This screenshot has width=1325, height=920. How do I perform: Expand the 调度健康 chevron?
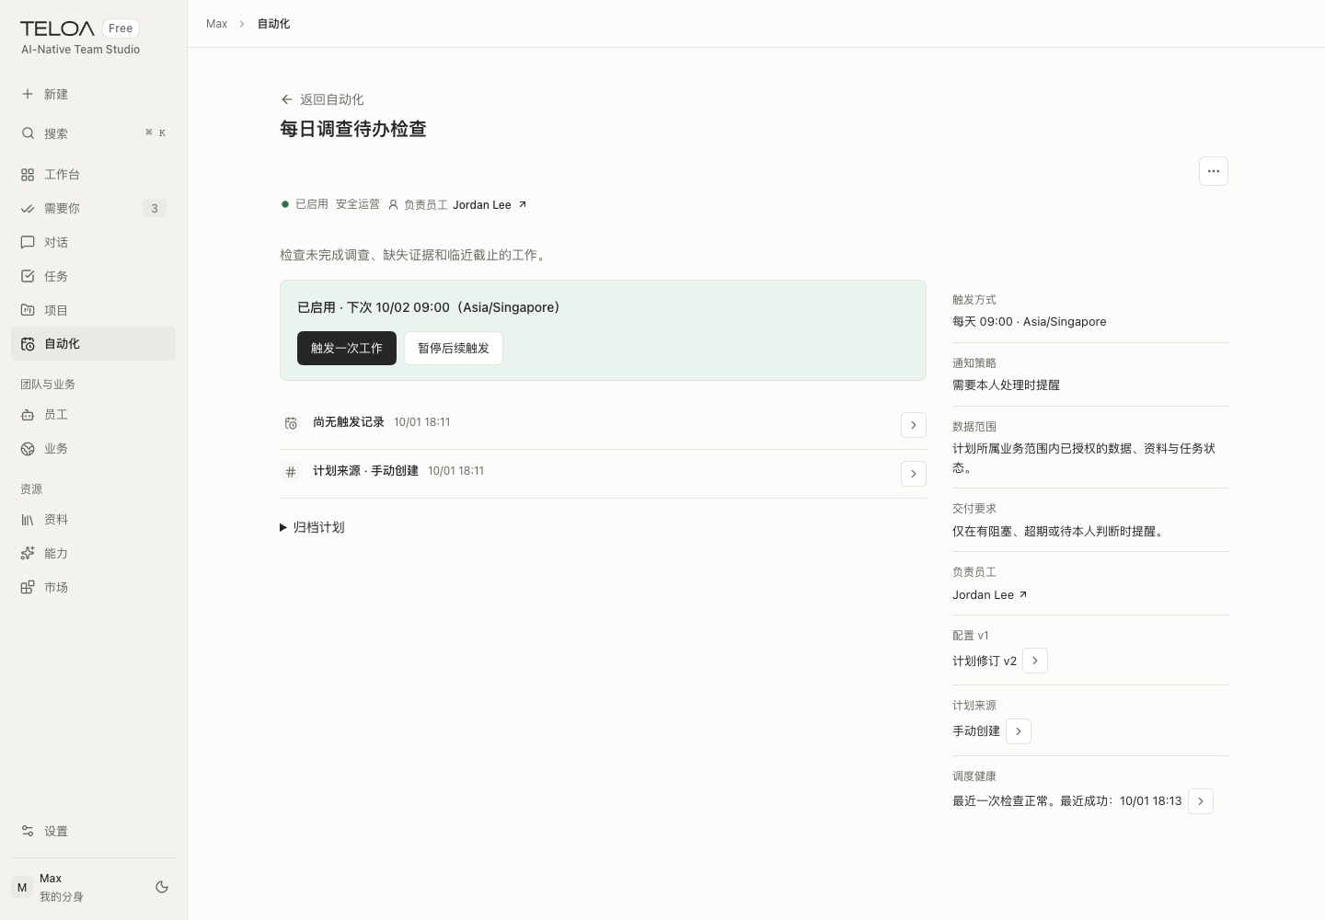(1201, 801)
